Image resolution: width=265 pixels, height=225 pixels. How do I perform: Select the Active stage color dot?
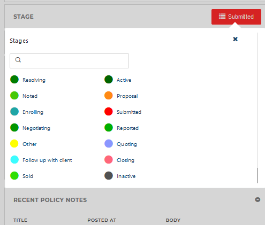click(109, 80)
